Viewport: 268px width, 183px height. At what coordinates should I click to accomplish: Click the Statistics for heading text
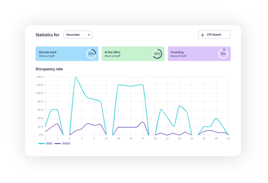[47, 35]
